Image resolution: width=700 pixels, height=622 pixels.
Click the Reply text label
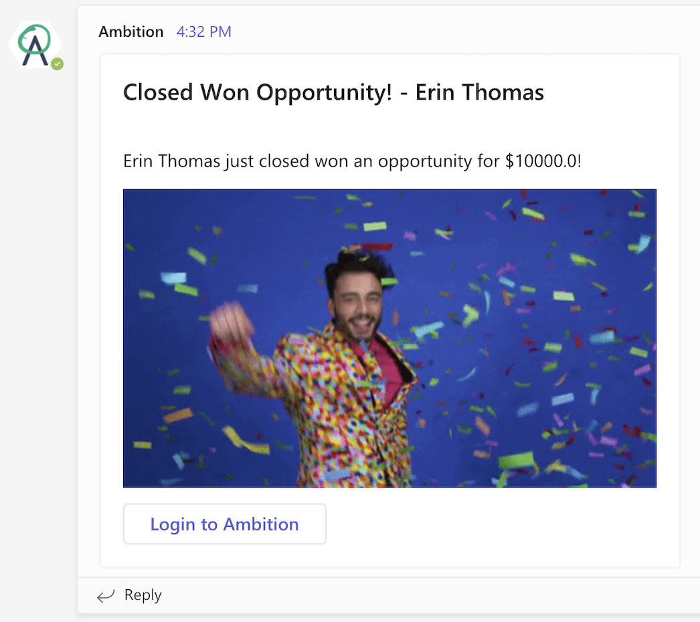[143, 595]
